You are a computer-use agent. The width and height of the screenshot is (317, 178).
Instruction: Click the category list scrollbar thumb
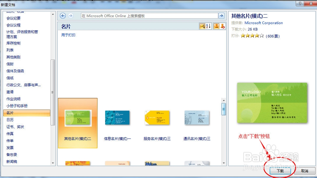tap(53, 92)
